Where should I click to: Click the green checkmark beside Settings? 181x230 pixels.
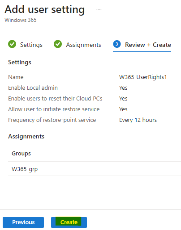(x=12, y=44)
